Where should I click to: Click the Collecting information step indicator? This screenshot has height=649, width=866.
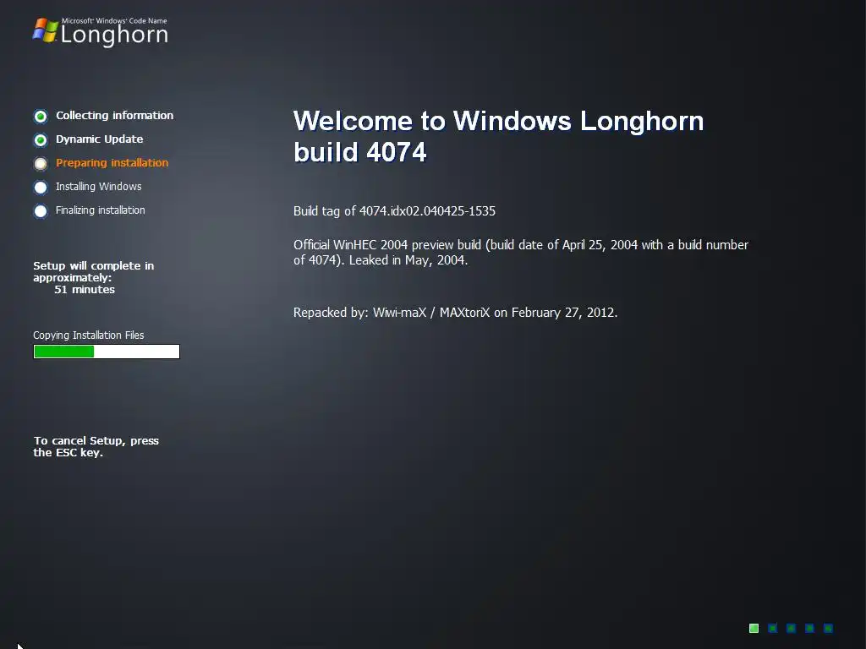click(x=41, y=116)
